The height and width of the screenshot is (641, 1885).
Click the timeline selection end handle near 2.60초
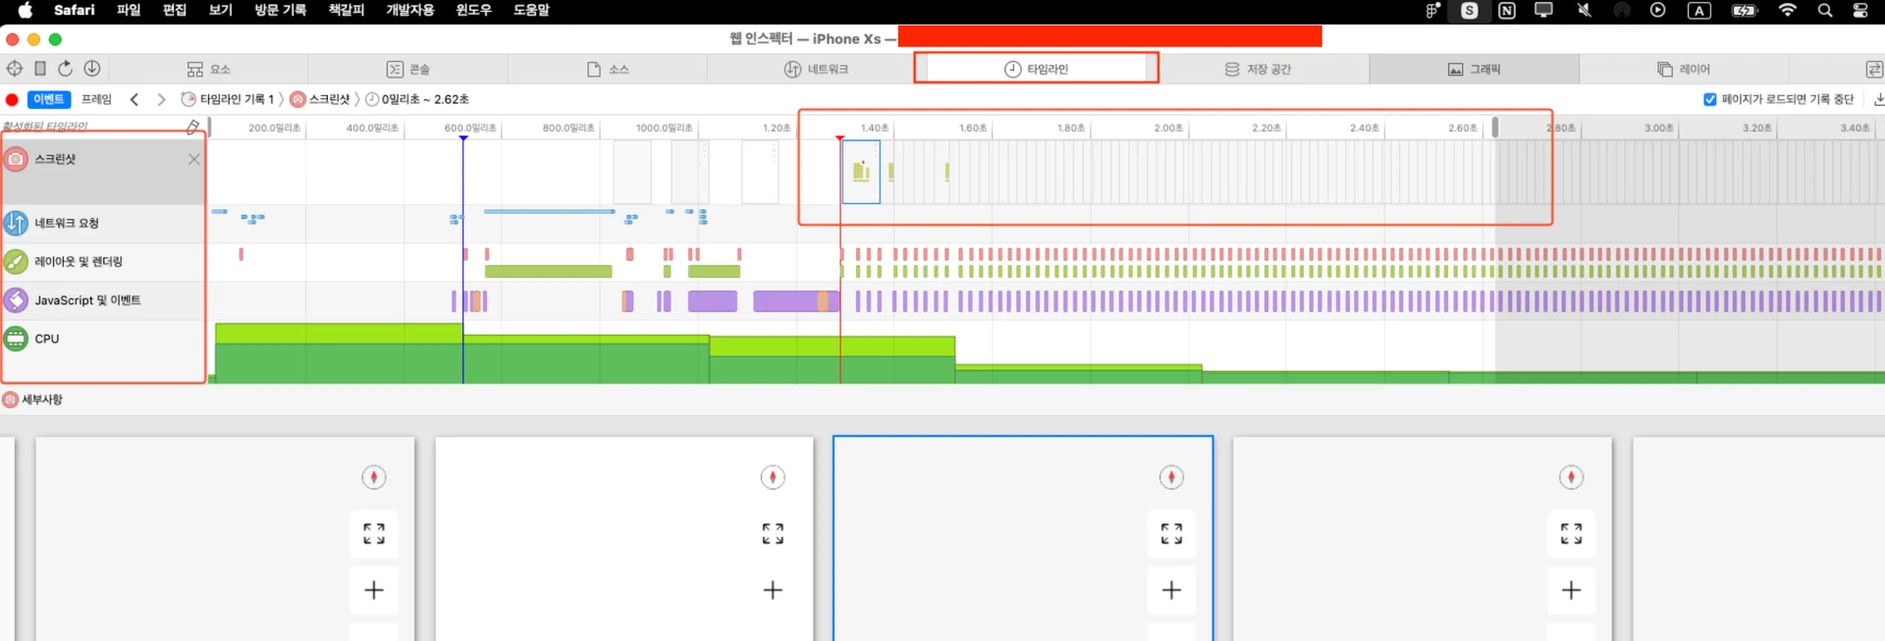pyautogui.click(x=1495, y=127)
